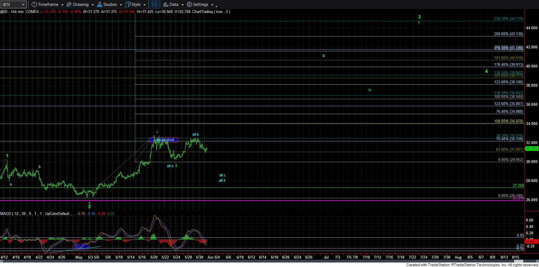The height and width of the screenshot is (267, 539).
Task: Open the Drawing menu label
Action: click(81, 5)
